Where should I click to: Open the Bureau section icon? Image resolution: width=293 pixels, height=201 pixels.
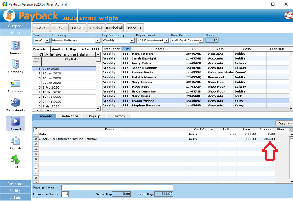[x=15, y=45]
